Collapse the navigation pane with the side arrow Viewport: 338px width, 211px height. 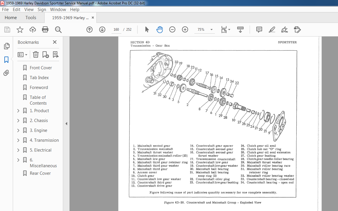coord(66,124)
